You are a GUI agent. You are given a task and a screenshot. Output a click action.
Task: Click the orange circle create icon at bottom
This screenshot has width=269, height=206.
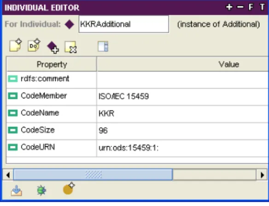coord(69,189)
